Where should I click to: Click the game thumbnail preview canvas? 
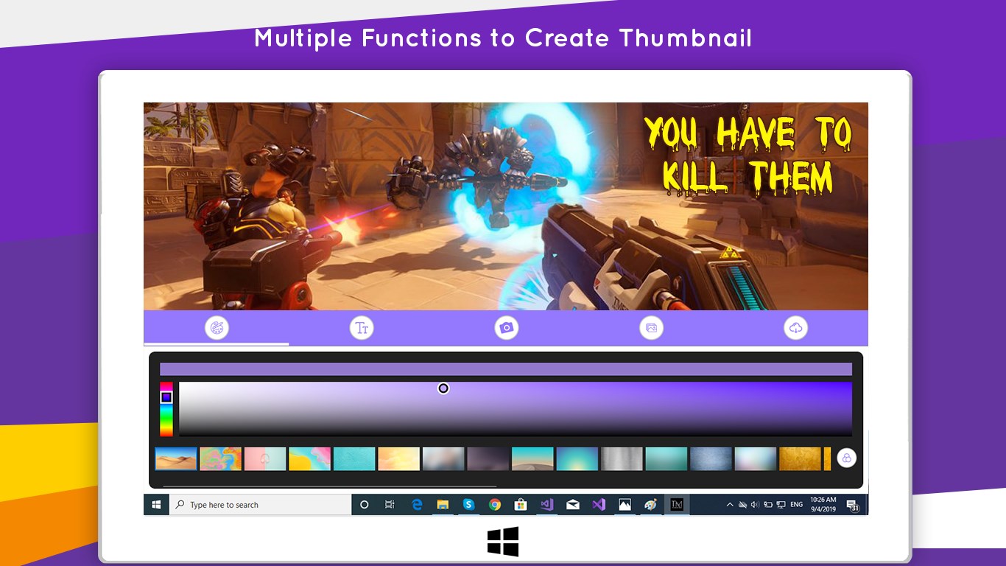(506, 206)
